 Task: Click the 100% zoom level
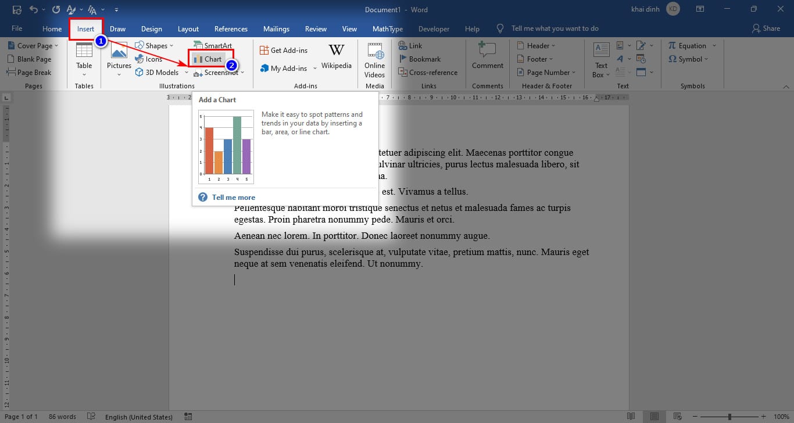click(781, 417)
